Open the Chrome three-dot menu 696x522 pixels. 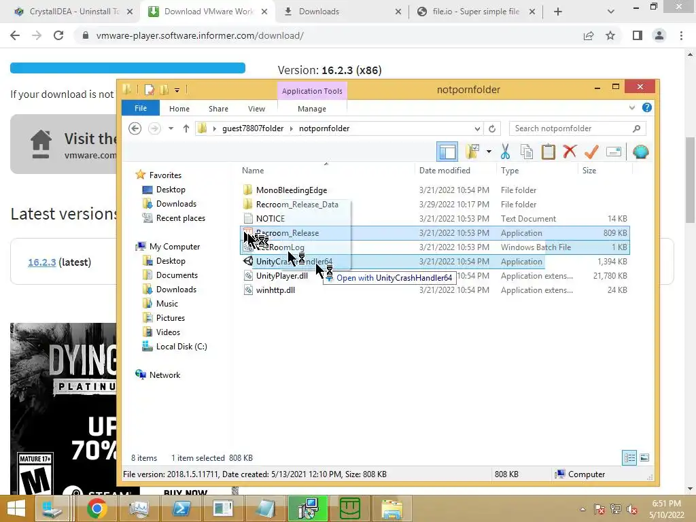point(681,35)
